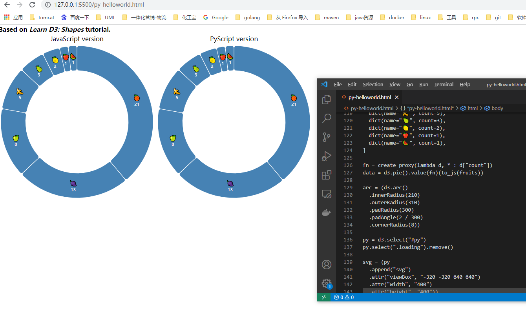Click the remote window indicator in status bar
Image resolution: width=526 pixels, height=312 pixels.
click(x=324, y=297)
